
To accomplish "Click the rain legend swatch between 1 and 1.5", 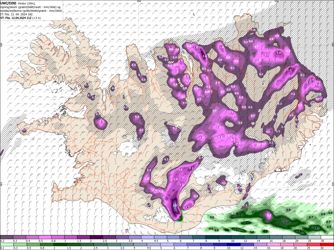I will pos(60,244).
